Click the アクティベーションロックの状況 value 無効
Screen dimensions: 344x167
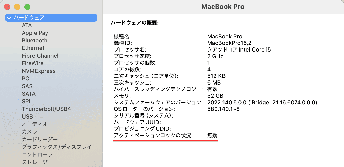point(212,136)
